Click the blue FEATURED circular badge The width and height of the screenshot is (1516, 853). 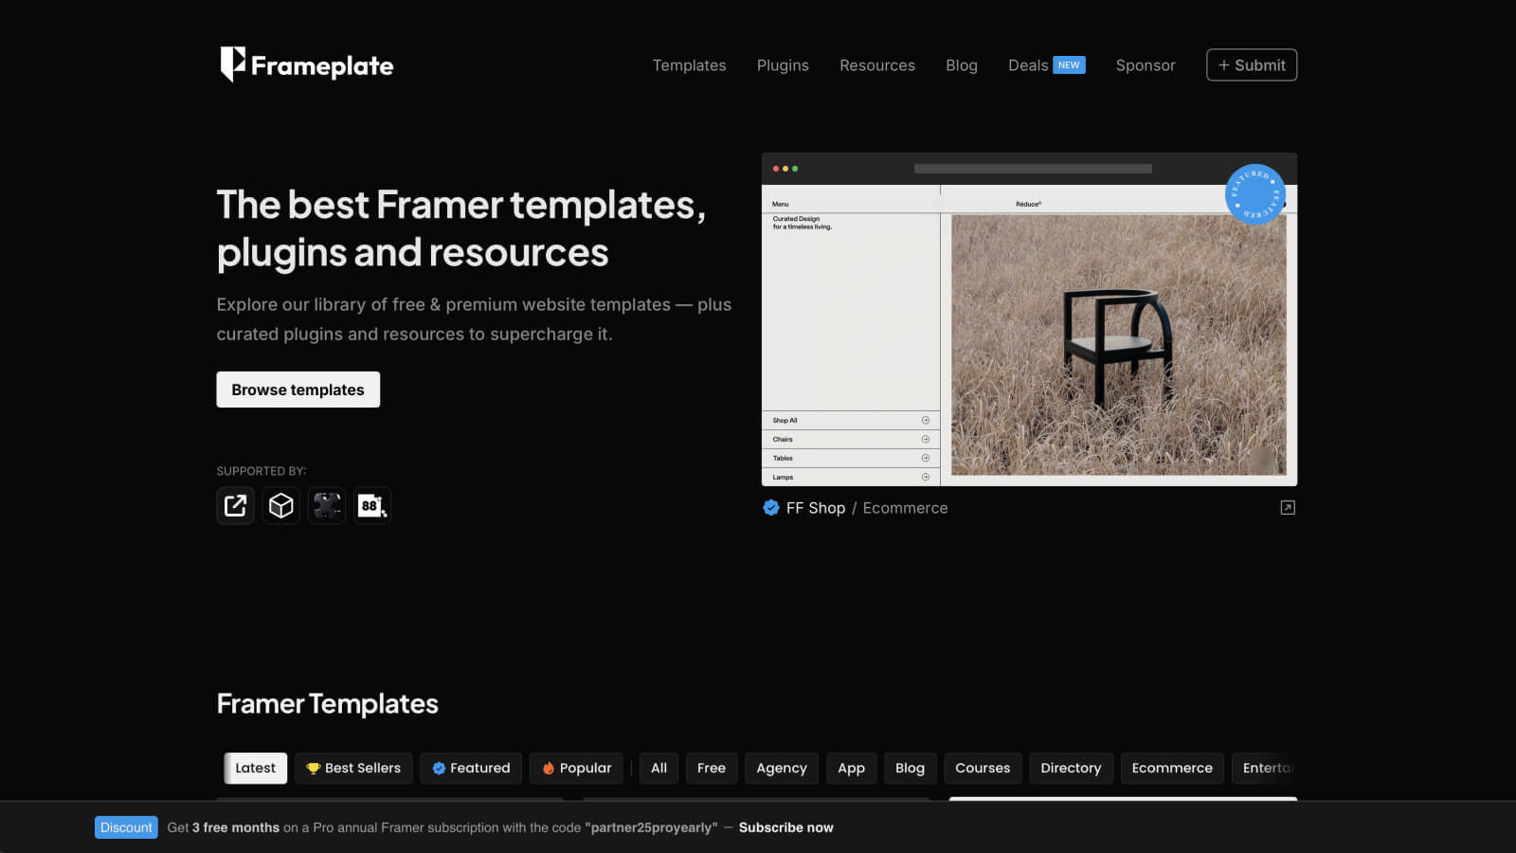1254,194
